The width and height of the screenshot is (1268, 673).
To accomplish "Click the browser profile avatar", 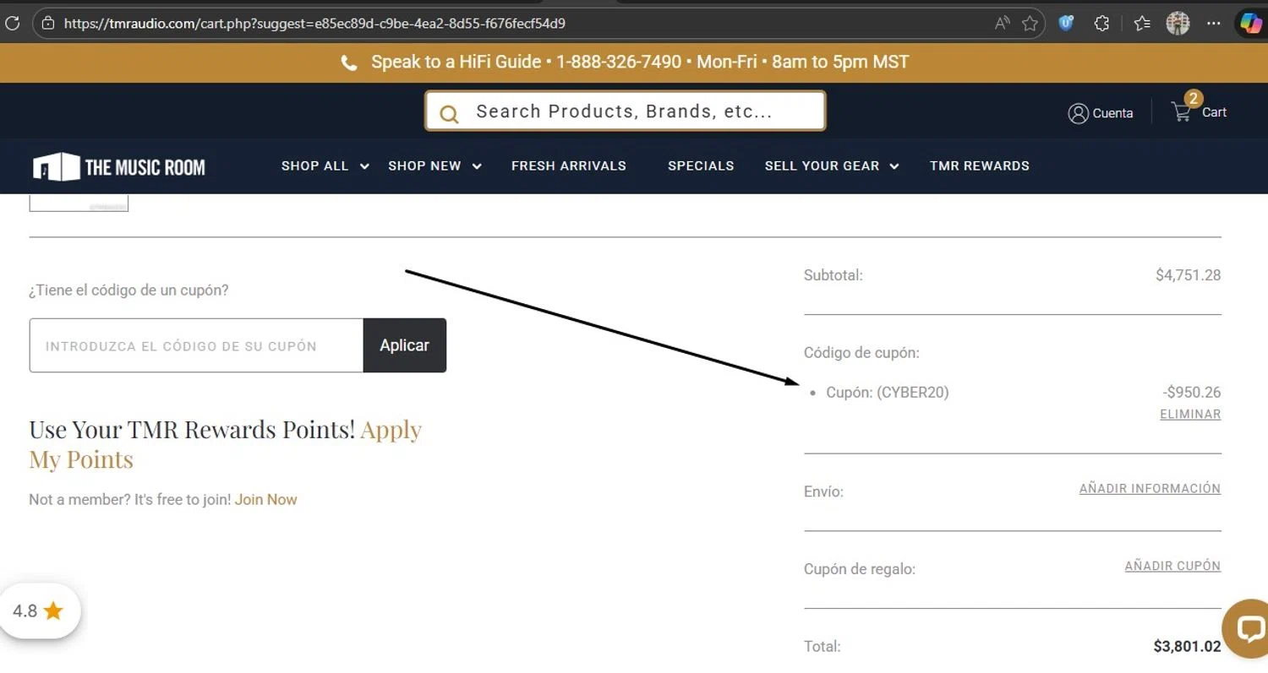I will click(1178, 24).
